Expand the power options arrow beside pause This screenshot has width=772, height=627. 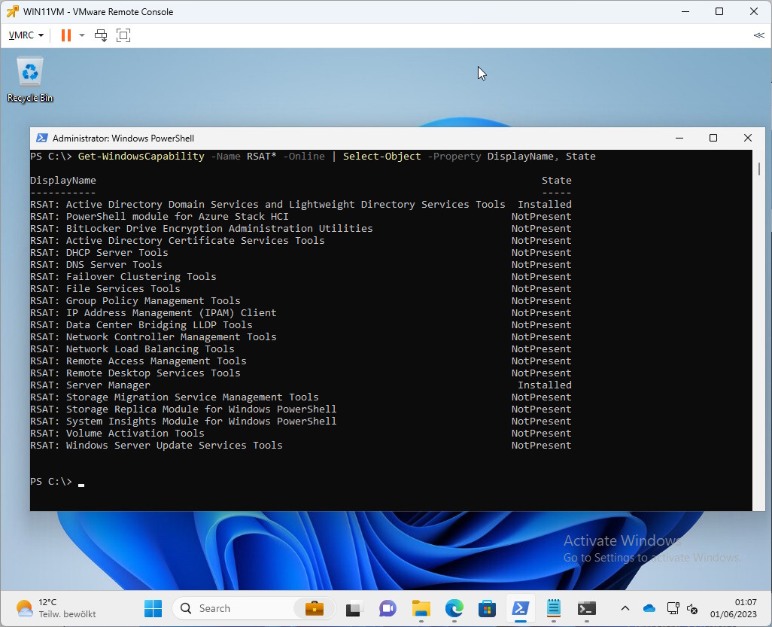[82, 35]
